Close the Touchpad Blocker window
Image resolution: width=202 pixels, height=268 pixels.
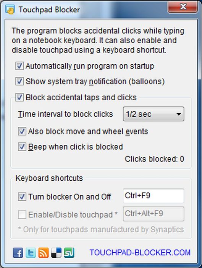pyautogui.click(x=183, y=7)
